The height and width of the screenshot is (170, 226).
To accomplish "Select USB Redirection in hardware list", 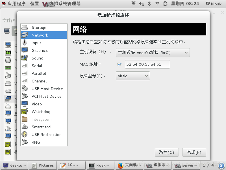I will [x=44, y=134].
